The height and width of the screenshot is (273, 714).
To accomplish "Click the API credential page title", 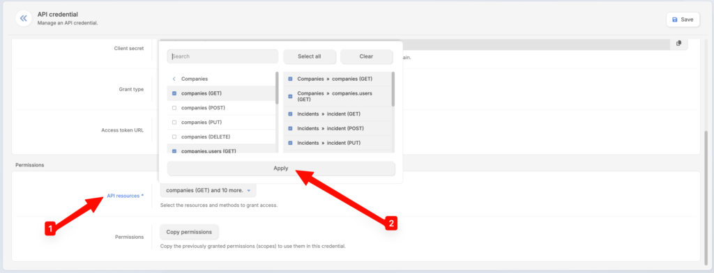I will [57, 15].
